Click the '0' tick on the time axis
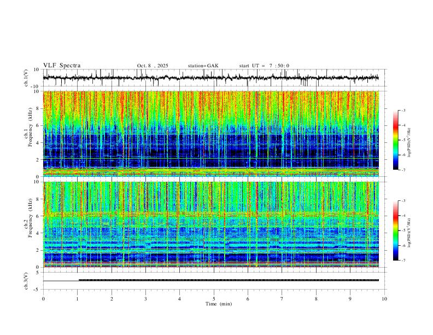This screenshot has height=335, width=433. [x=43, y=299]
